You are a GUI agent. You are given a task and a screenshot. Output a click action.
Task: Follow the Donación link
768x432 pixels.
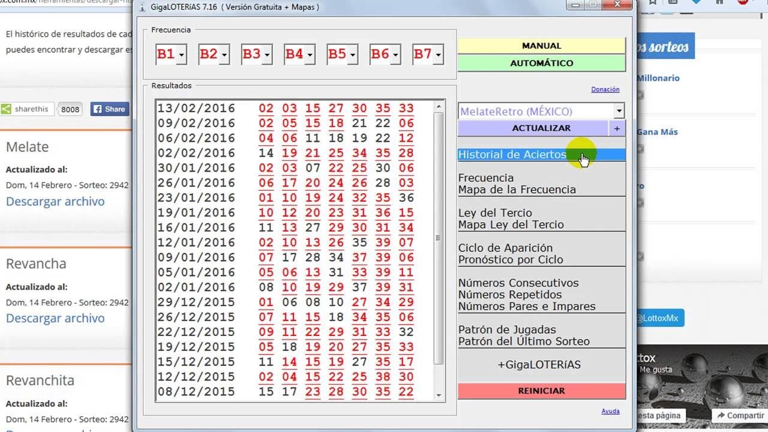pos(605,89)
